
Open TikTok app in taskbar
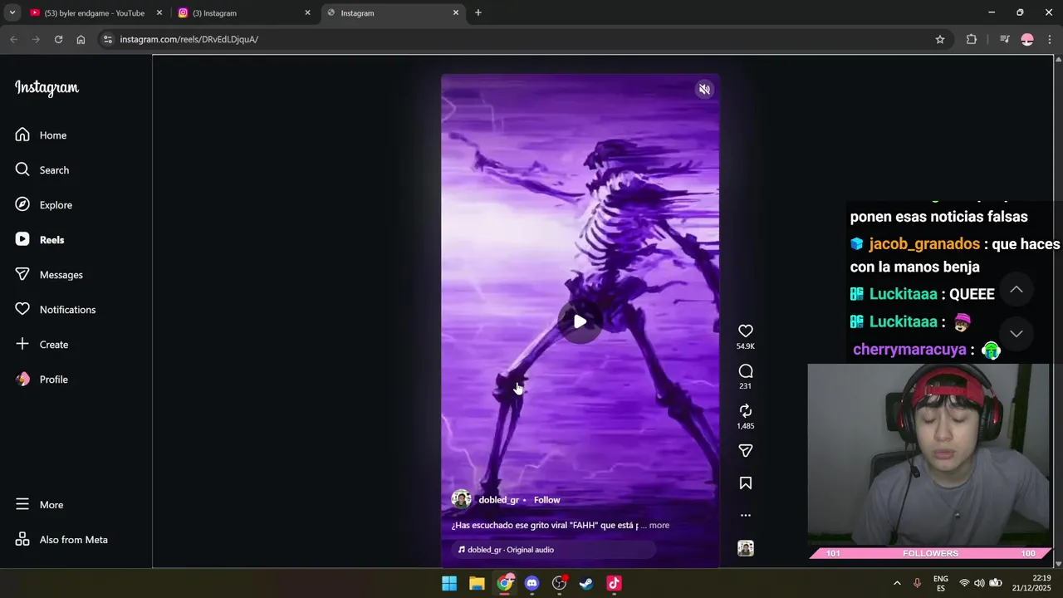click(614, 583)
